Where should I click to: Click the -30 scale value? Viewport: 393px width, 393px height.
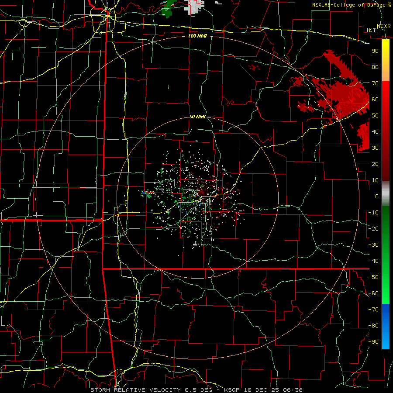[x=373, y=245]
